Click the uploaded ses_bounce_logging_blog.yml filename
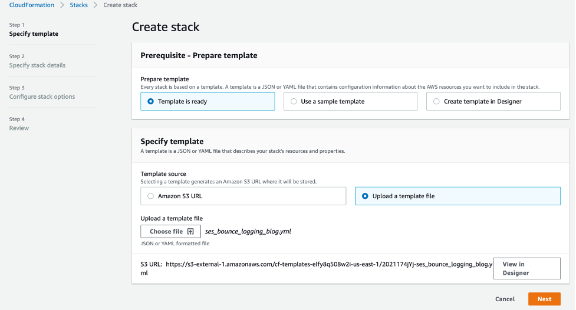The width and height of the screenshot is (576, 310). tap(248, 232)
